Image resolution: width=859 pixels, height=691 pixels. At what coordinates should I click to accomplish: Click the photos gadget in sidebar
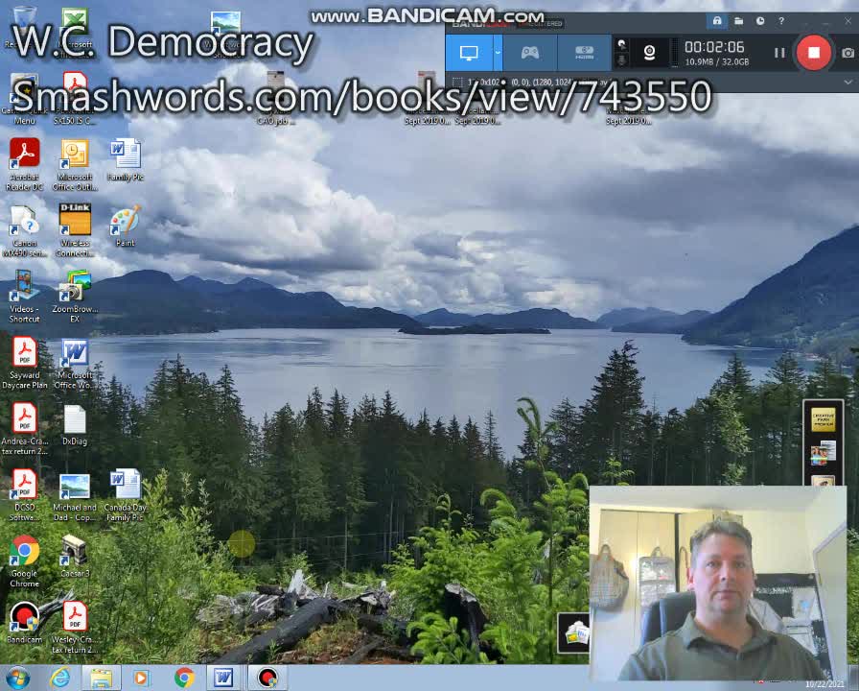823,454
